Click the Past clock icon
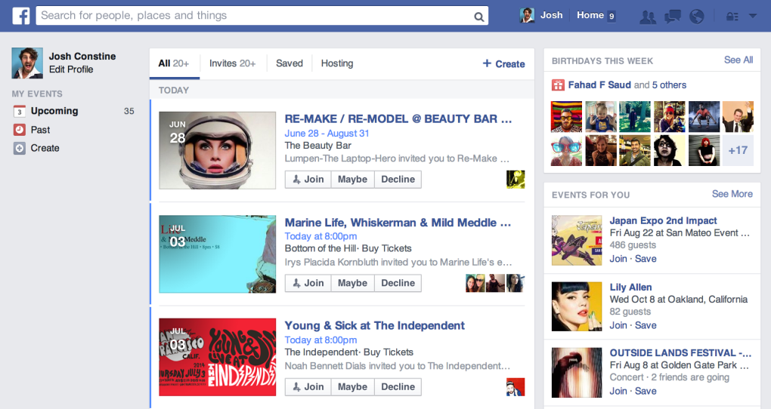Image resolution: width=771 pixels, height=409 pixels. 19,130
